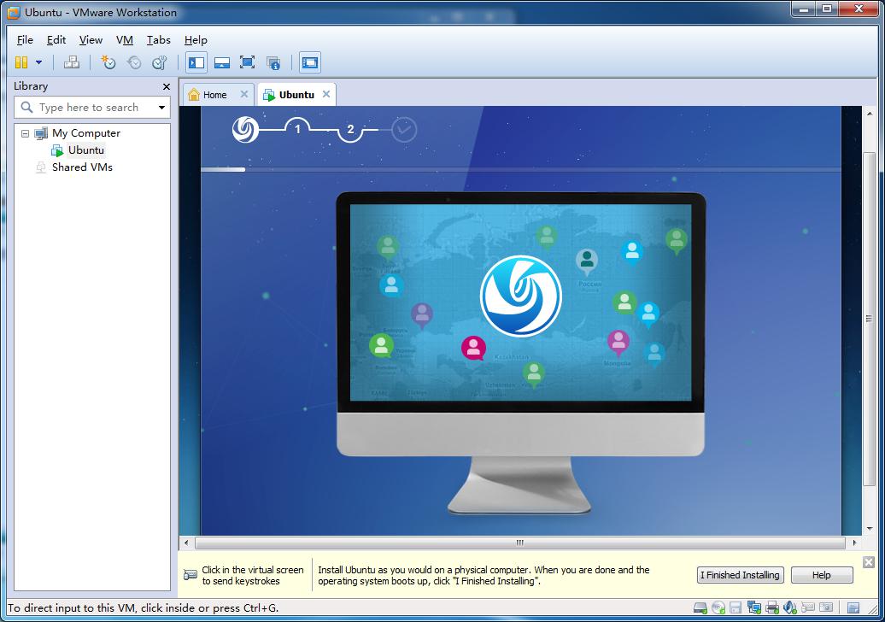The height and width of the screenshot is (622, 885).
Task: Click installer checkmark finish marker
Action: click(x=404, y=130)
